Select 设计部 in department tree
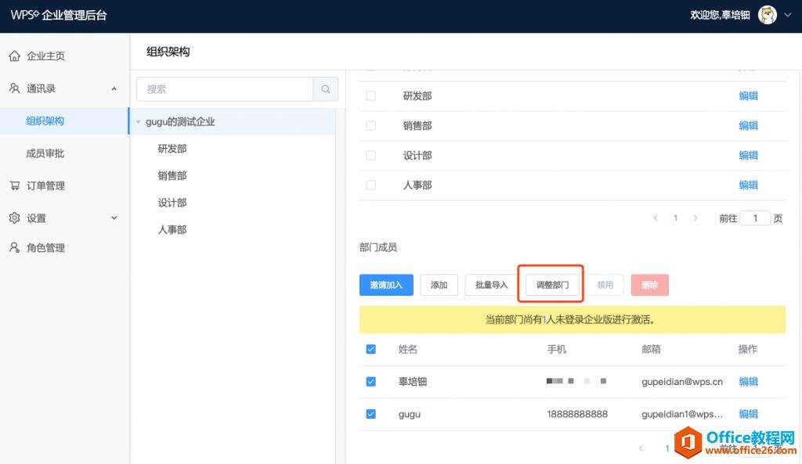The width and height of the screenshot is (802, 464). [172, 203]
